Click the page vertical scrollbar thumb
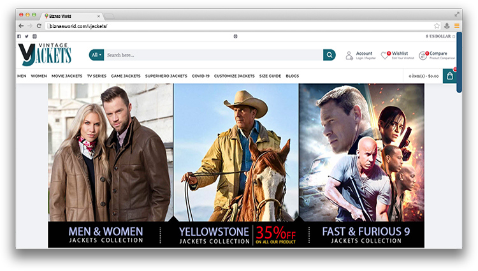Screen dimensions: 478x271 click(x=459, y=62)
